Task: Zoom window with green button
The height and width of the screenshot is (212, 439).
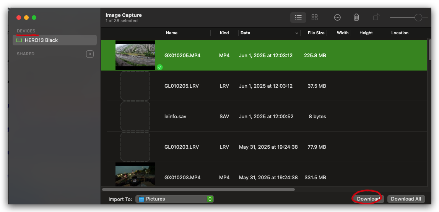Action: [x=34, y=18]
